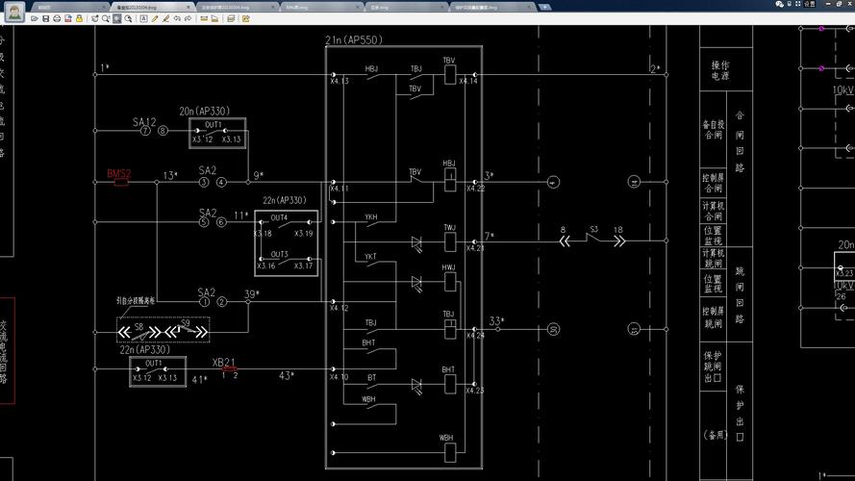Viewport: 855px width, 481px height.
Task: Click the Save floppy disk icon
Action: click(x=45, y=18)
